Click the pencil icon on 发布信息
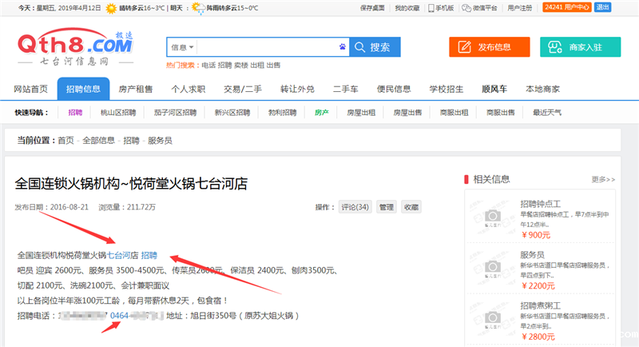This screenshot has width=639, height=347. pos(467,47)
